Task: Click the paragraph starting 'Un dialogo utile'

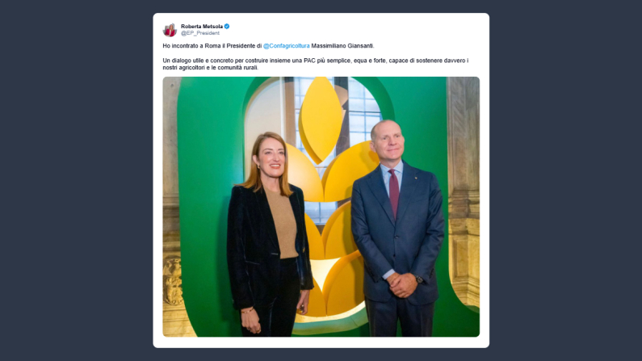Action: pyautogui.click(x=316, y=64)
